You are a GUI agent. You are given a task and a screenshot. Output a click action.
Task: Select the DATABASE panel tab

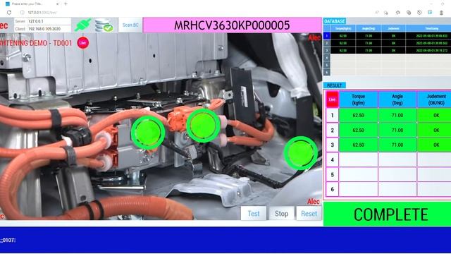(x=335, y=21)
